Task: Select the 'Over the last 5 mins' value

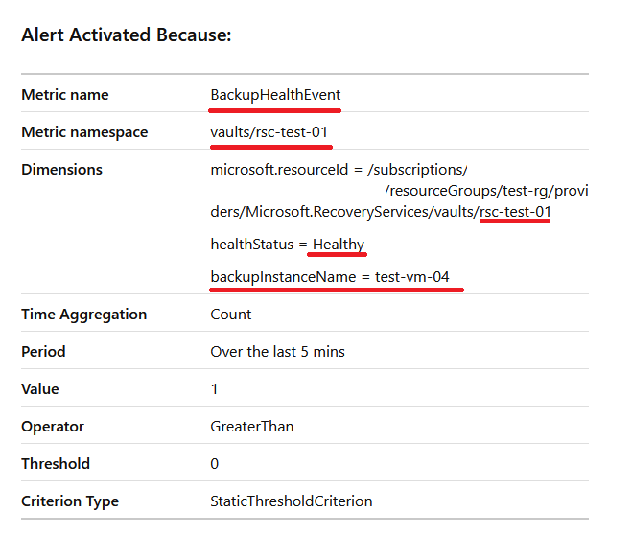Action: pos(277,352)
